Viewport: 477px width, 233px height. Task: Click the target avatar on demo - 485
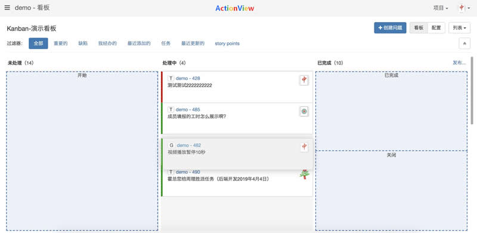point(304,112)
